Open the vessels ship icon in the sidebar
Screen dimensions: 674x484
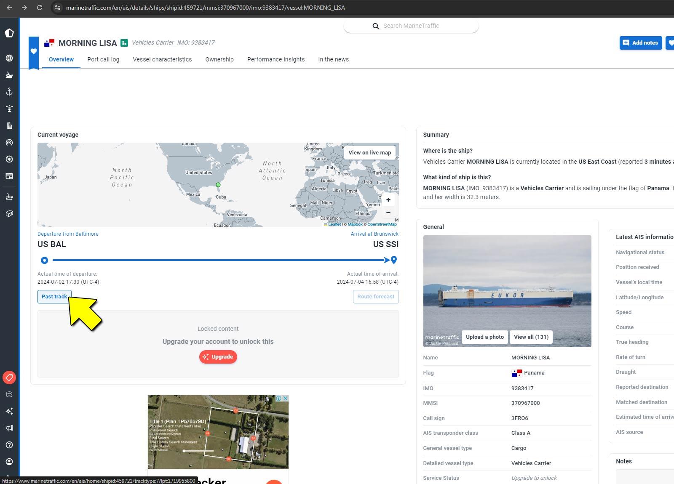pos(9,75)
